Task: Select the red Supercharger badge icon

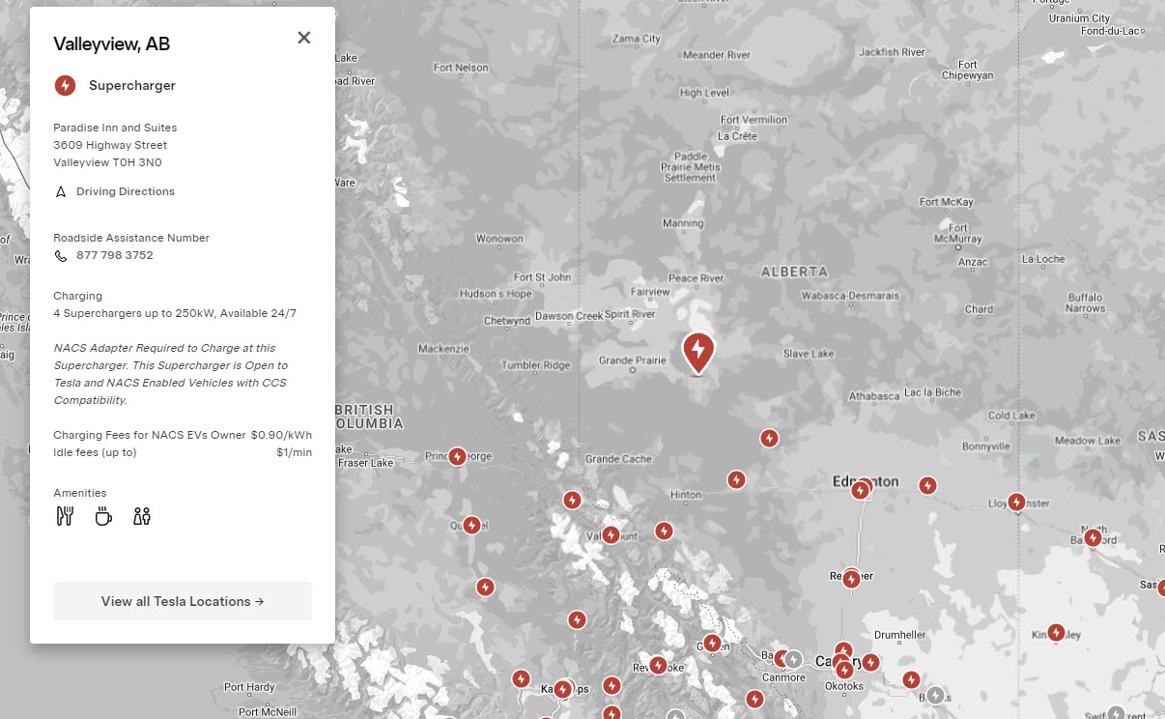Action: pyautogui.click(x=65, y=85)
